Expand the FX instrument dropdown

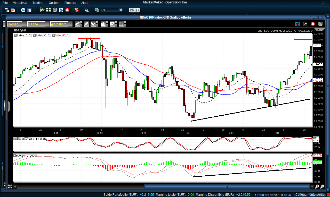click(x=121, y=10)
